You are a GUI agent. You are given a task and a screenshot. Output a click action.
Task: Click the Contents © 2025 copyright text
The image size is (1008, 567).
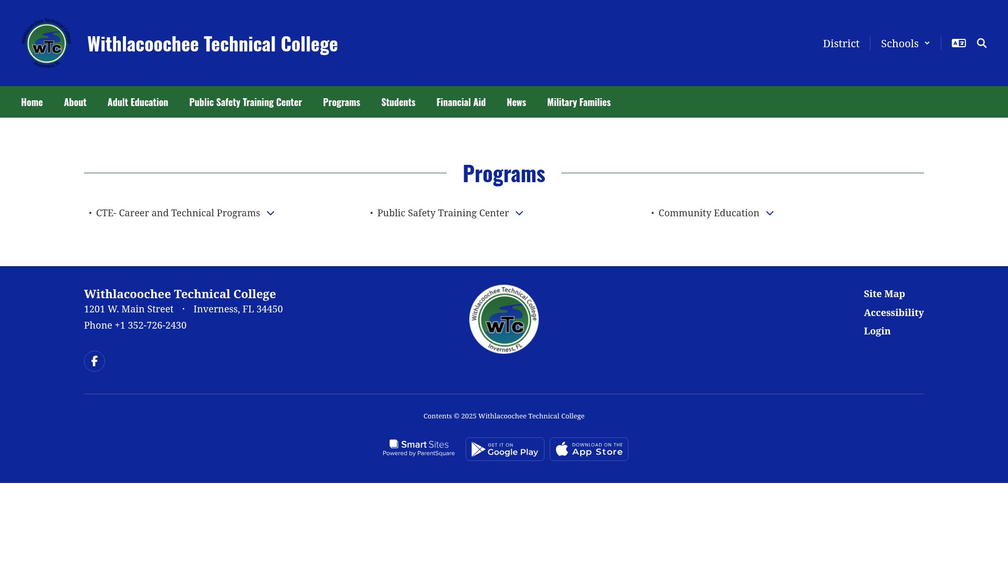504,416
